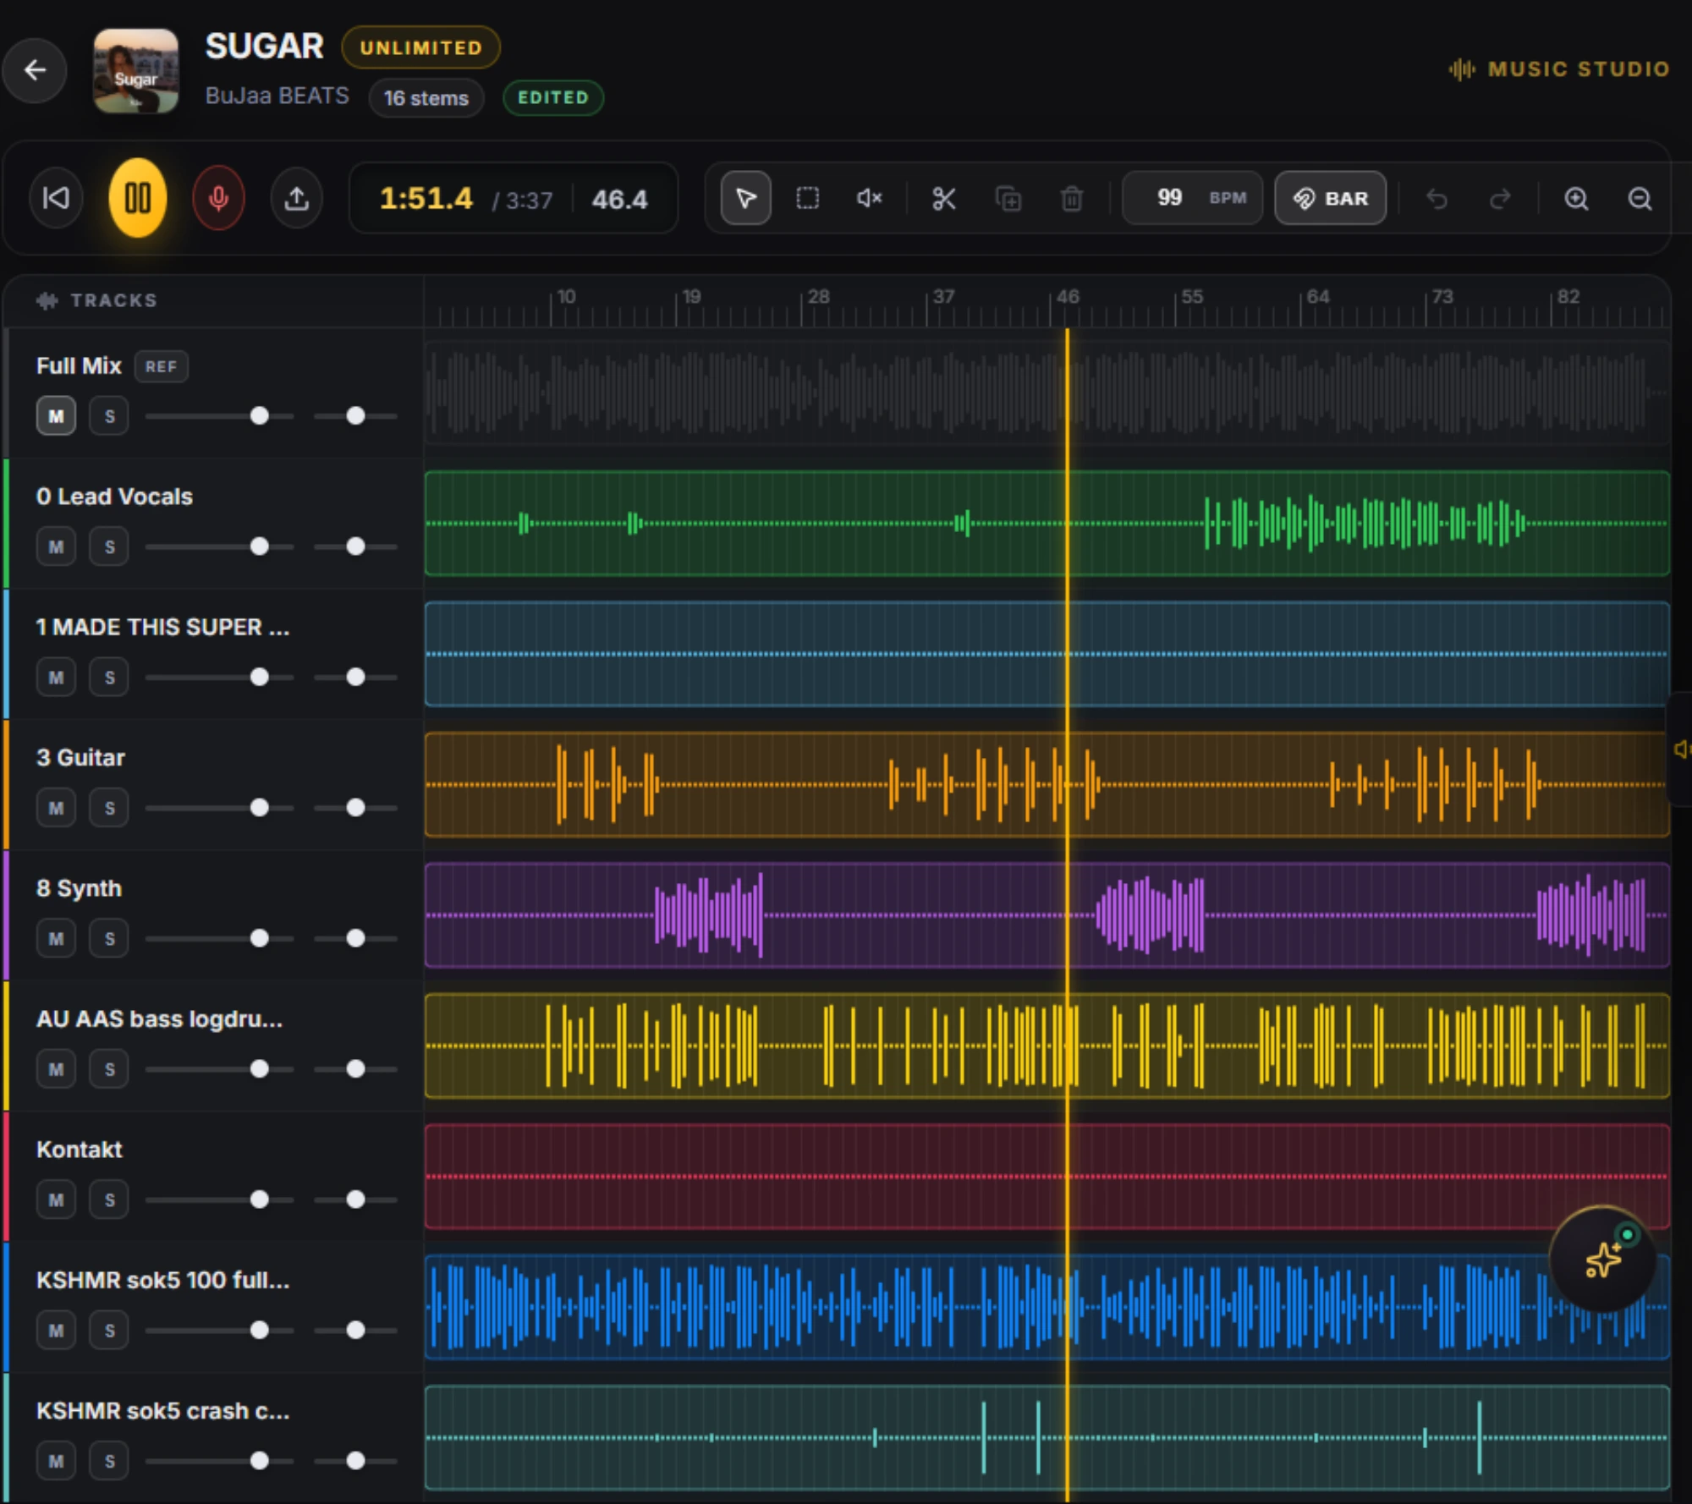Solo the 1 MADE THIS SUPER track
Screen dimensions: 1692x1504
pyautogui.click(x=109, y=678)
